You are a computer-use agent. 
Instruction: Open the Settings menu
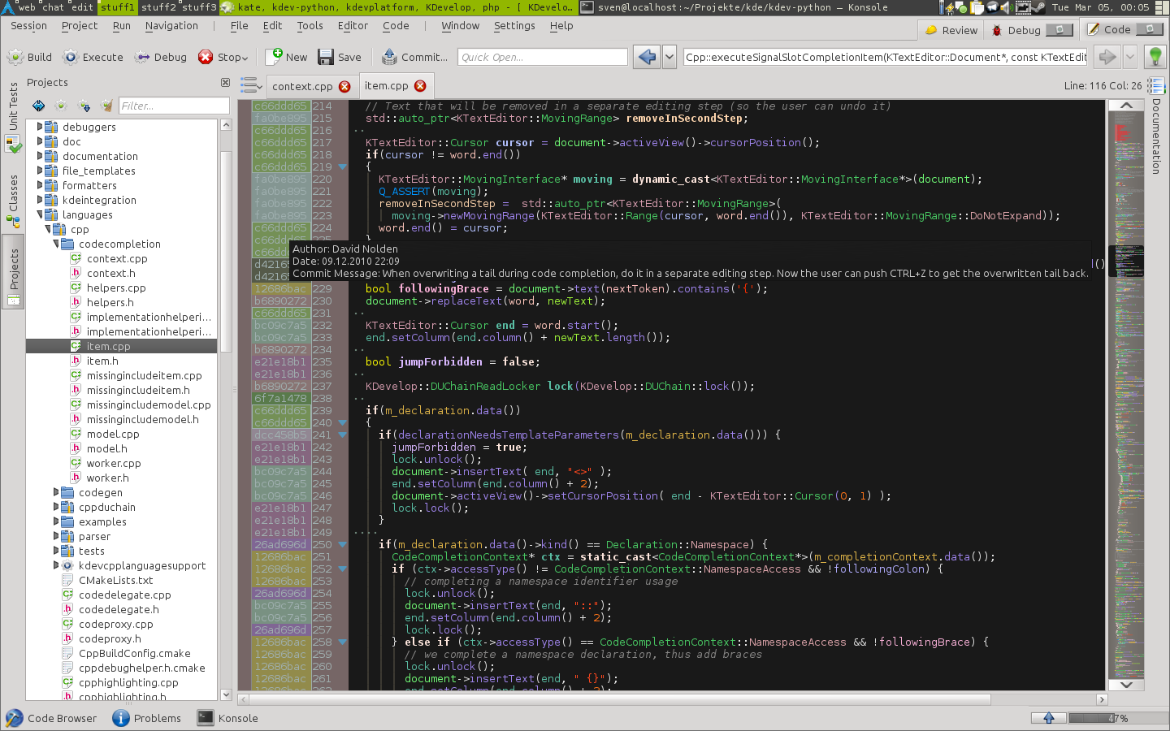514,26
